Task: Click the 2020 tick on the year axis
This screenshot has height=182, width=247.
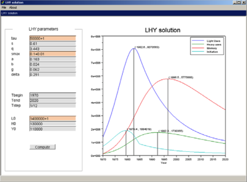Action: coord(225,159)
